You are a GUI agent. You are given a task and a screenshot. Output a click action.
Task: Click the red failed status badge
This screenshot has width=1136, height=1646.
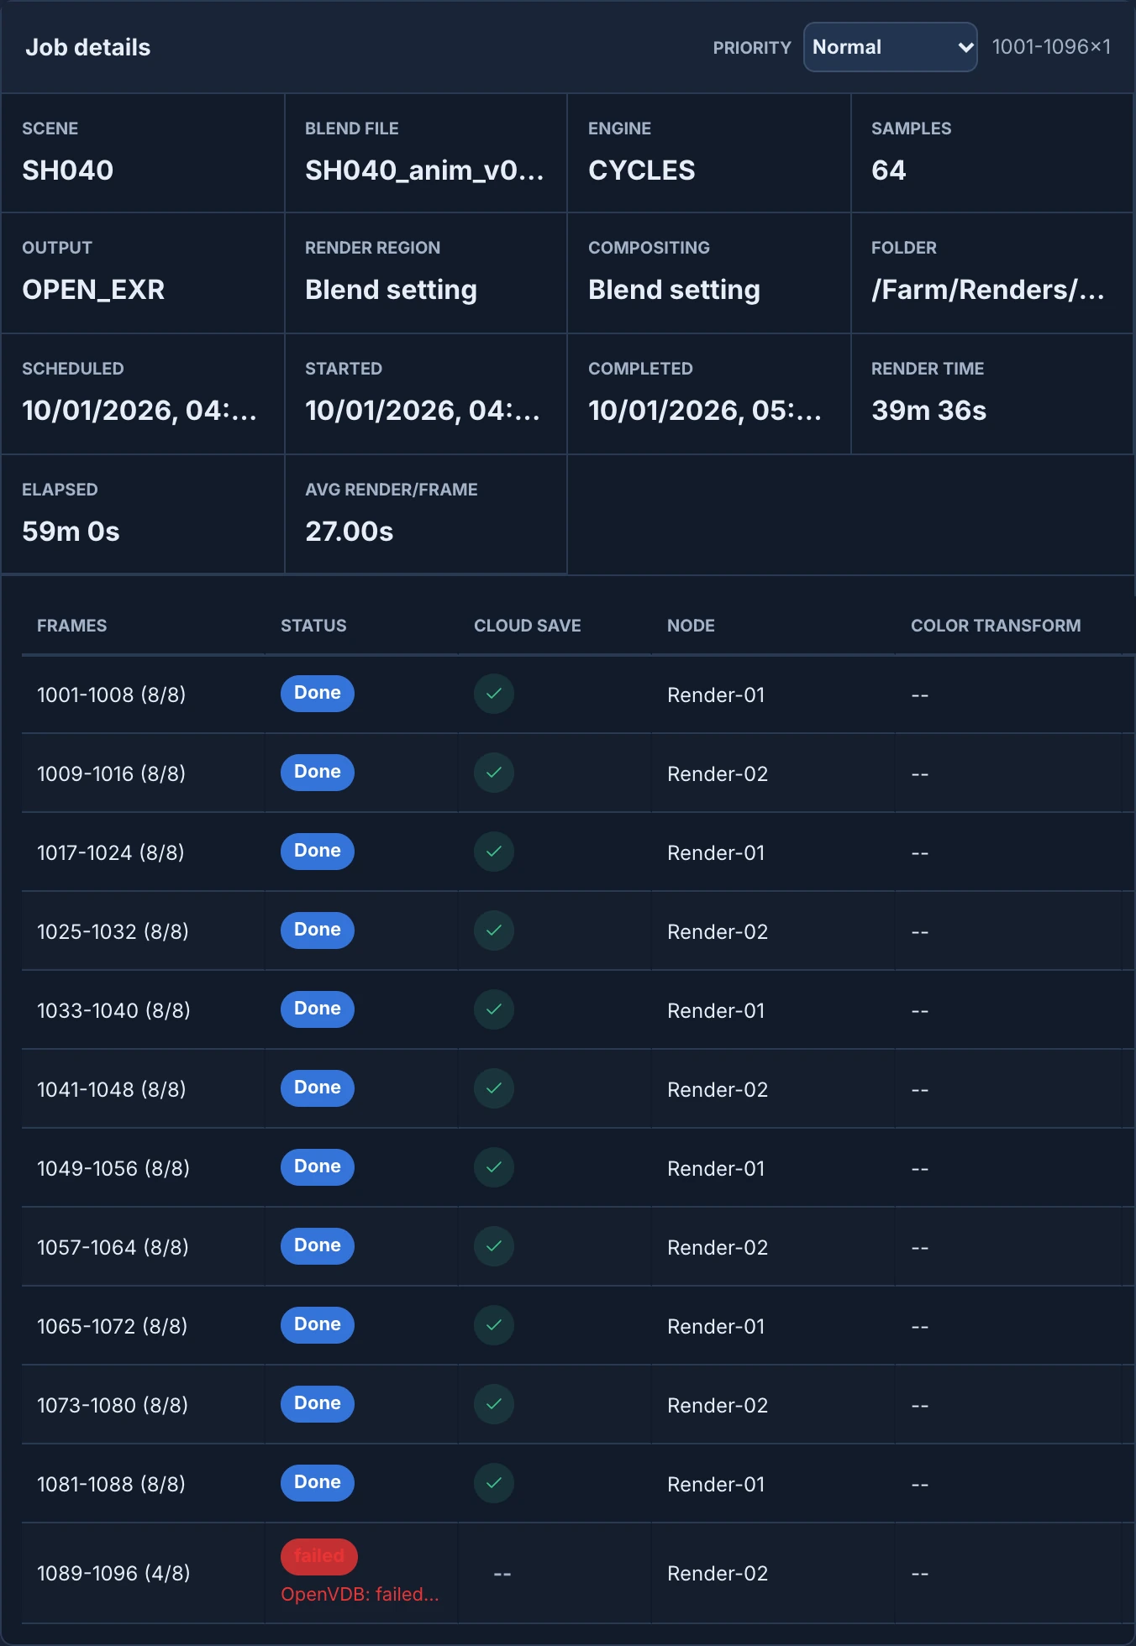click(x=319, y=1556)
